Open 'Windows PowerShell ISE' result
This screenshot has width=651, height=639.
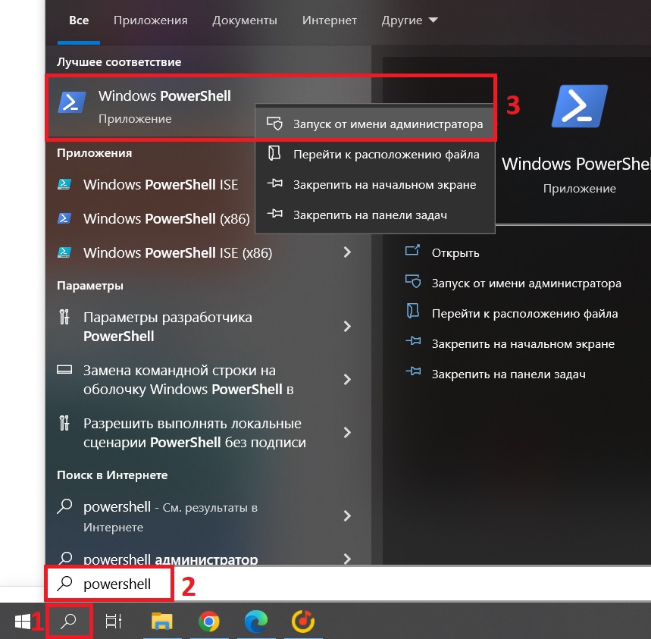tap(161, 184)
